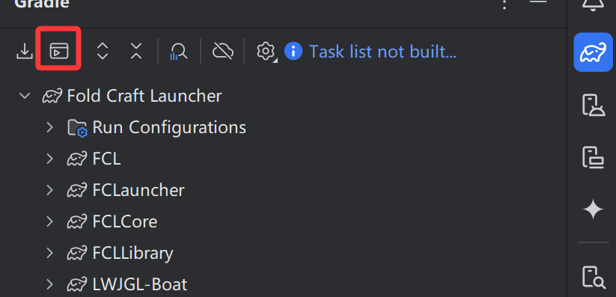616x297 pixels.
Task: Open the Notifications bell
Action: coord(593,4)
